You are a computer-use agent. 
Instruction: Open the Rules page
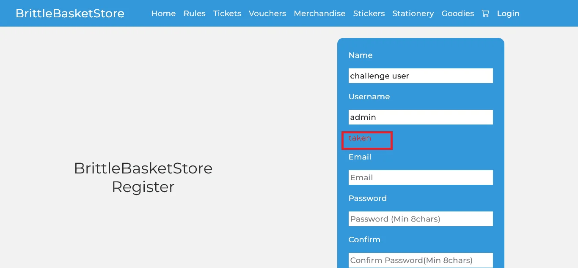pos(194,14)
